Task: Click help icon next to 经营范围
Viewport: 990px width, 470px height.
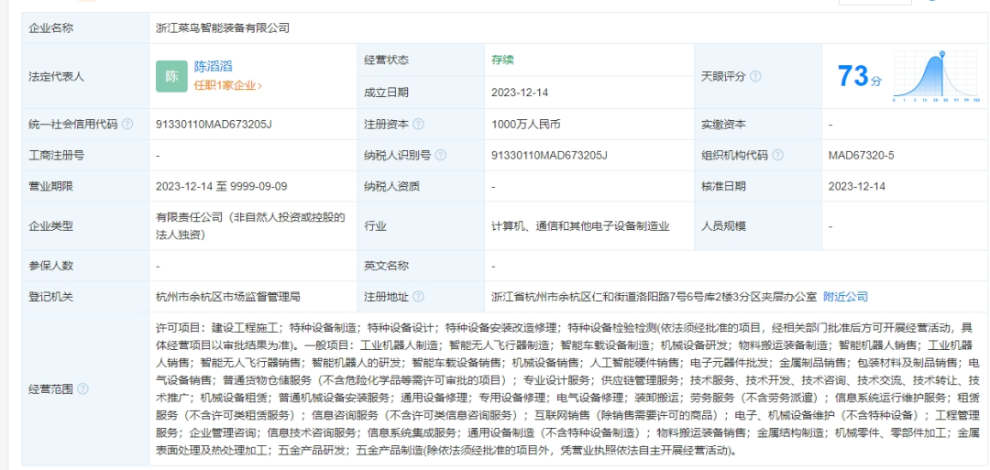Action: (x=82, y=388)
